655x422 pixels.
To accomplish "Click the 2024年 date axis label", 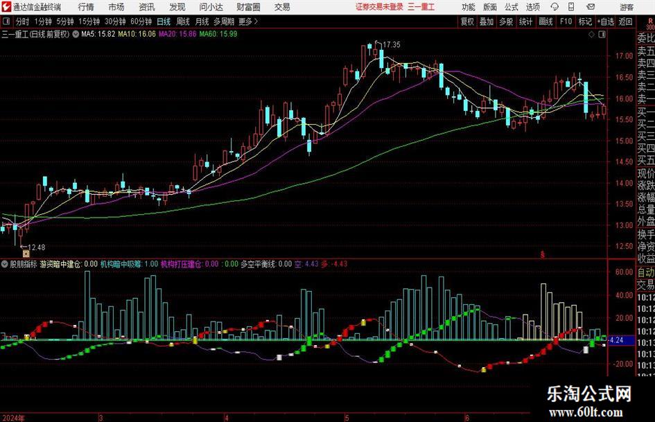I will click(13, 418).
